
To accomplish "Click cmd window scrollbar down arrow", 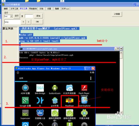I will tap(121, 112).
